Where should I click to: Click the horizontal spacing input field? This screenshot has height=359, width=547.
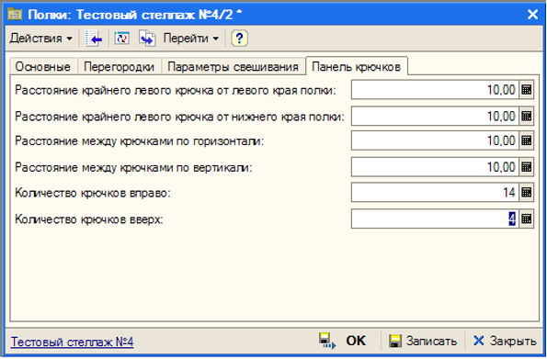point(435,140)
